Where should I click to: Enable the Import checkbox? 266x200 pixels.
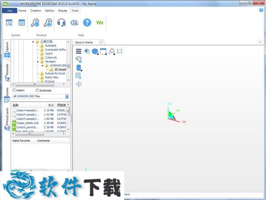14,90
